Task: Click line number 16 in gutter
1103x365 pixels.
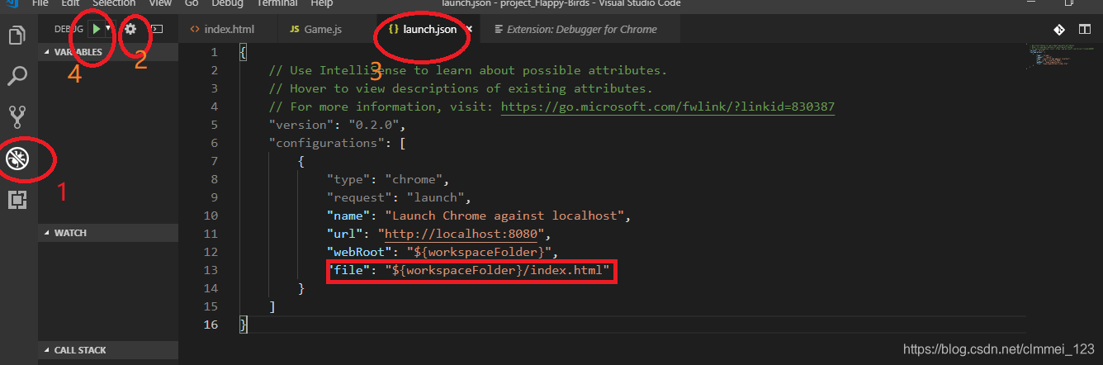Action: [211, 325]
